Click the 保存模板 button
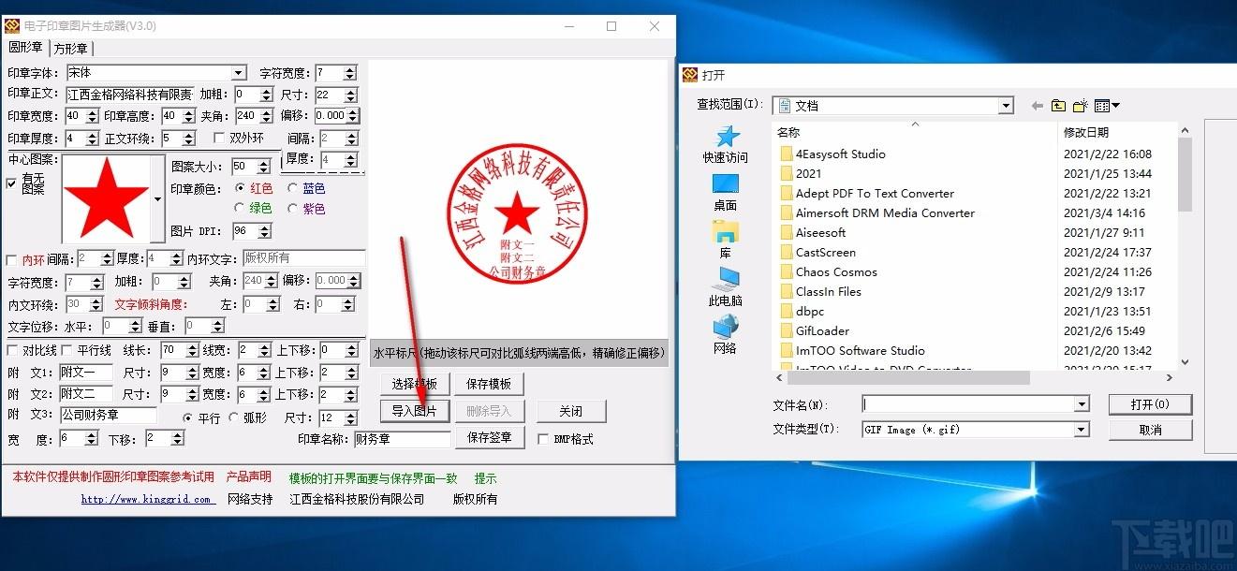 click(x=489, y=384)
